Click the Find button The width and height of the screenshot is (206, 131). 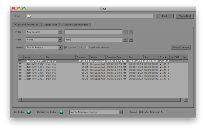click(164, 16)
